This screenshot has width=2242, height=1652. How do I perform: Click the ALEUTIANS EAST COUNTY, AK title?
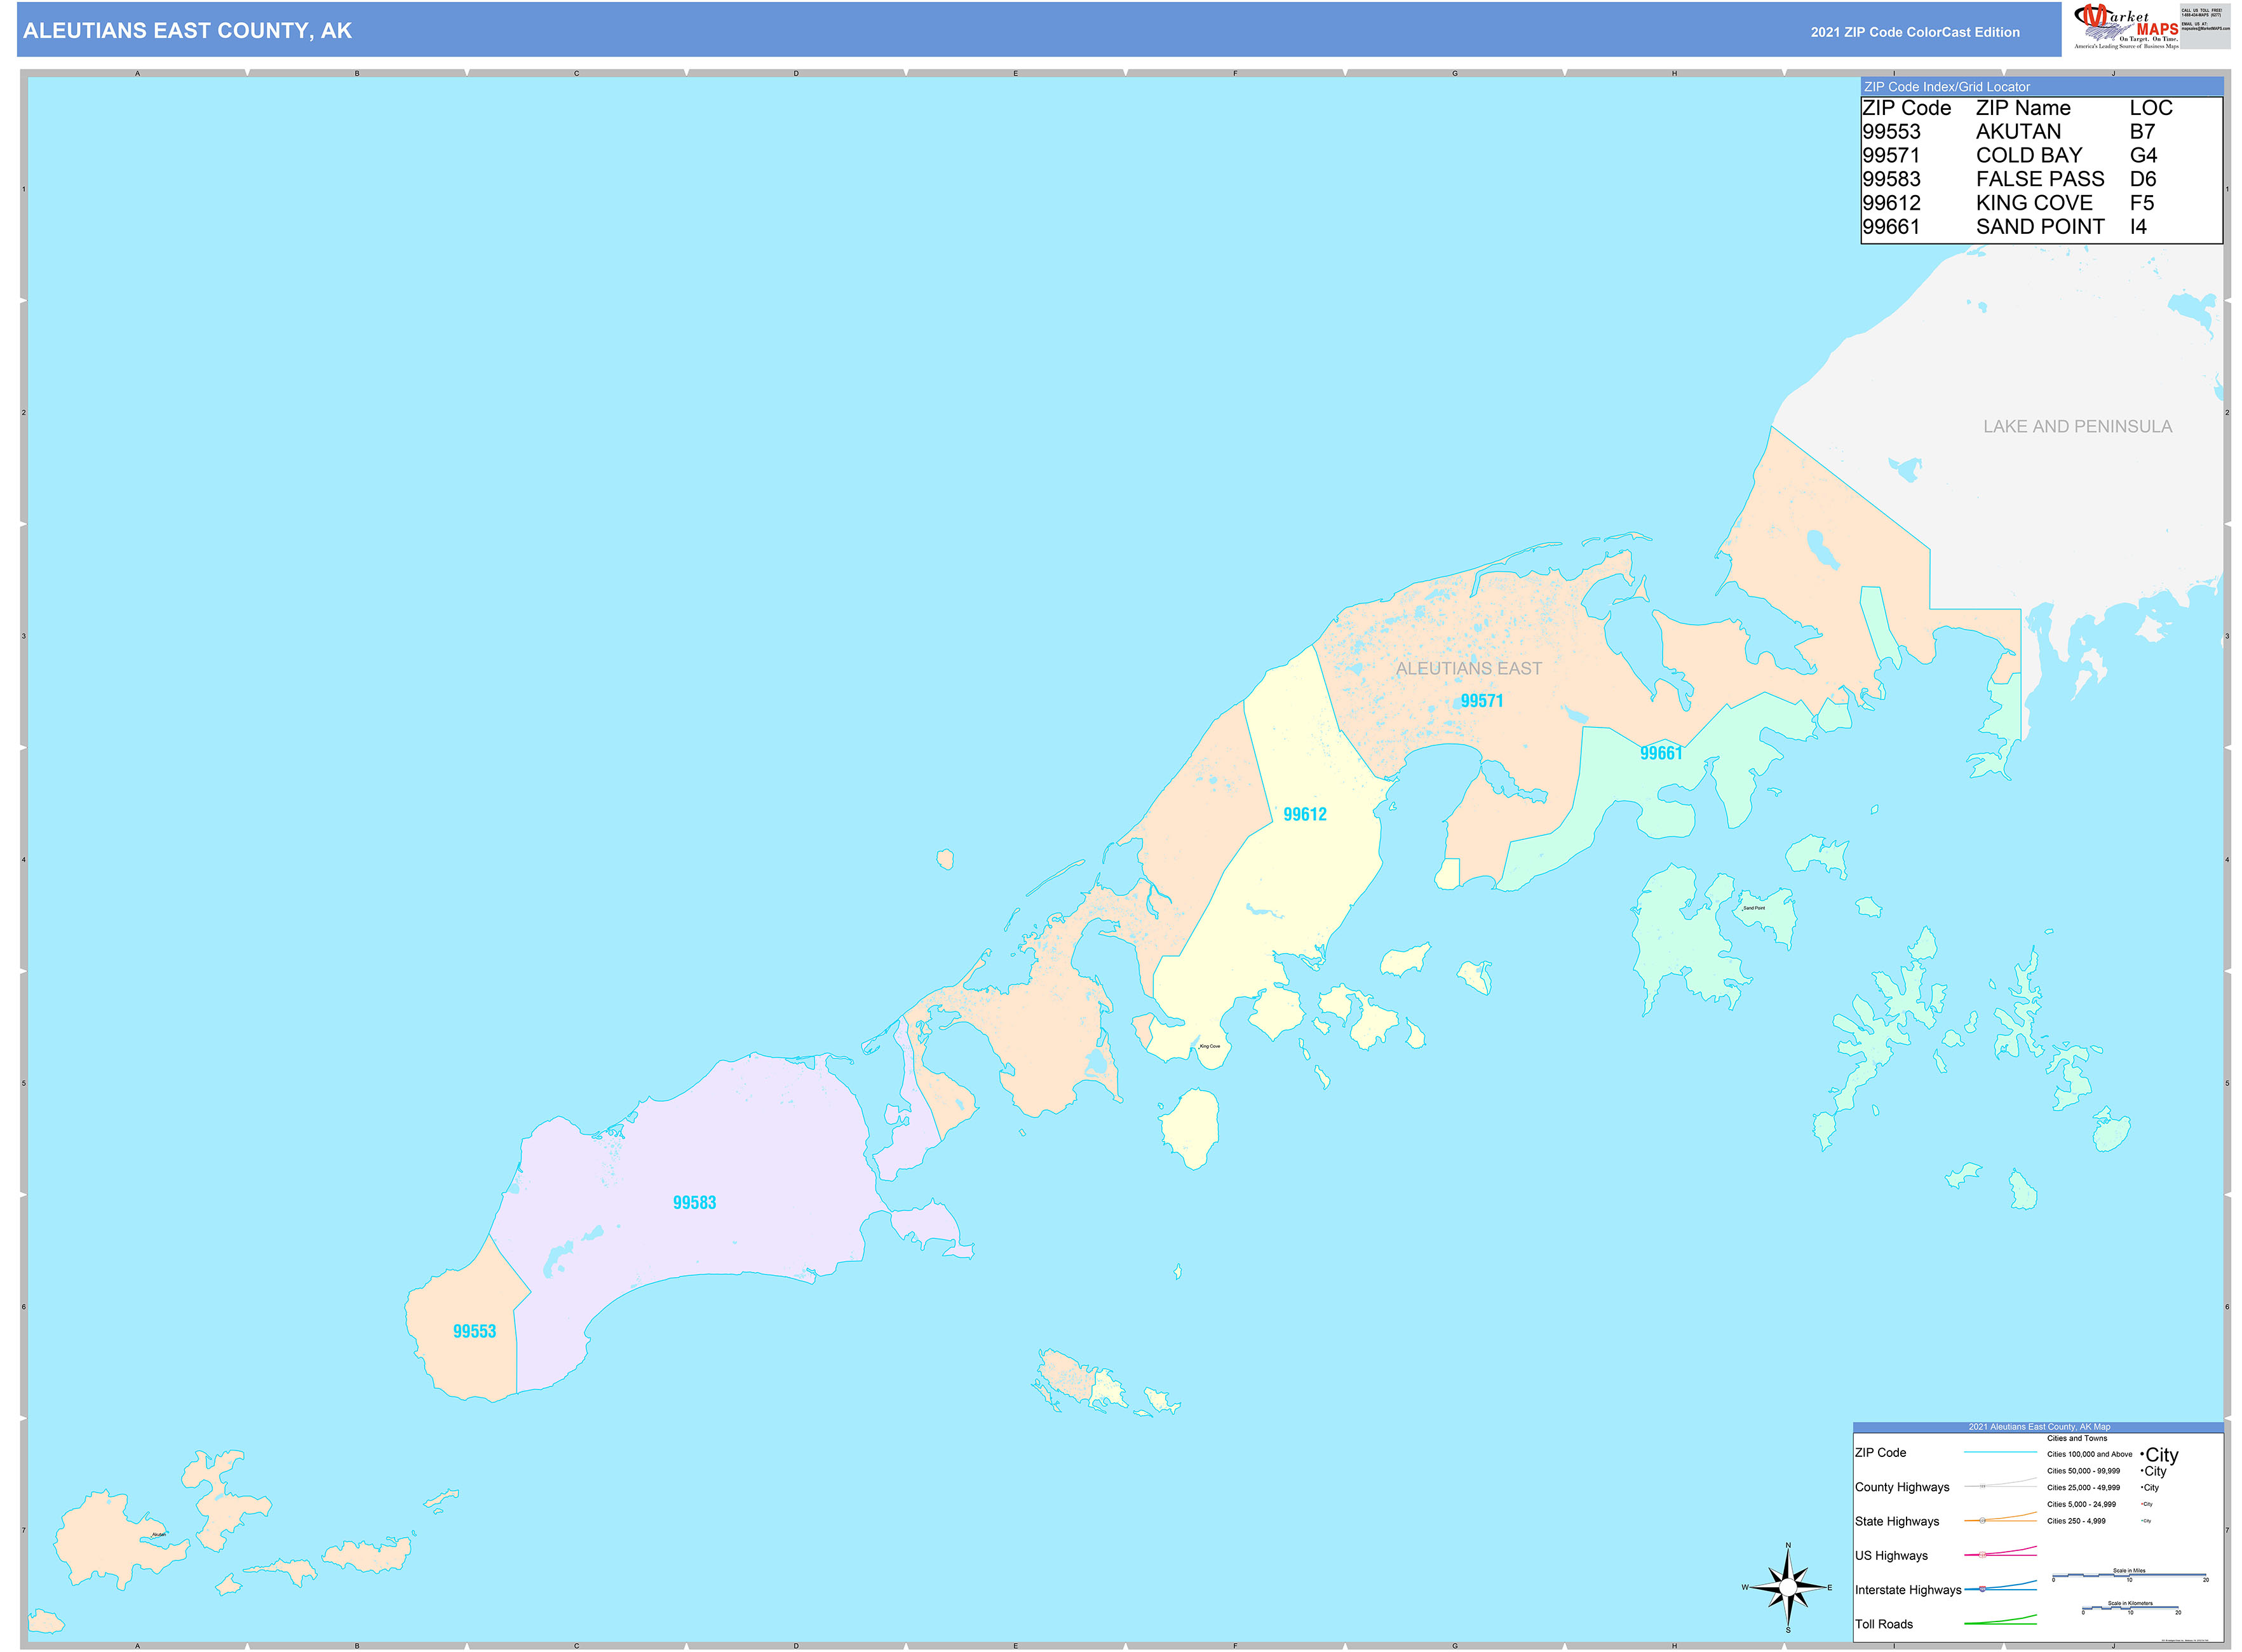point(188,31)
